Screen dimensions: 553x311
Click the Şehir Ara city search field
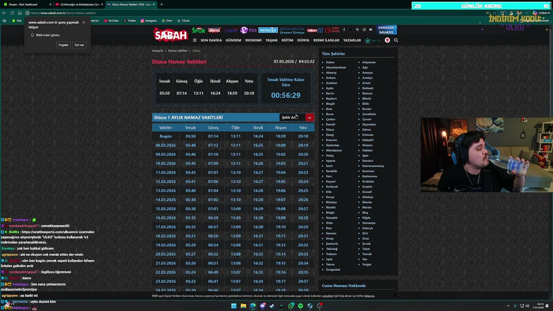point(292,117)
